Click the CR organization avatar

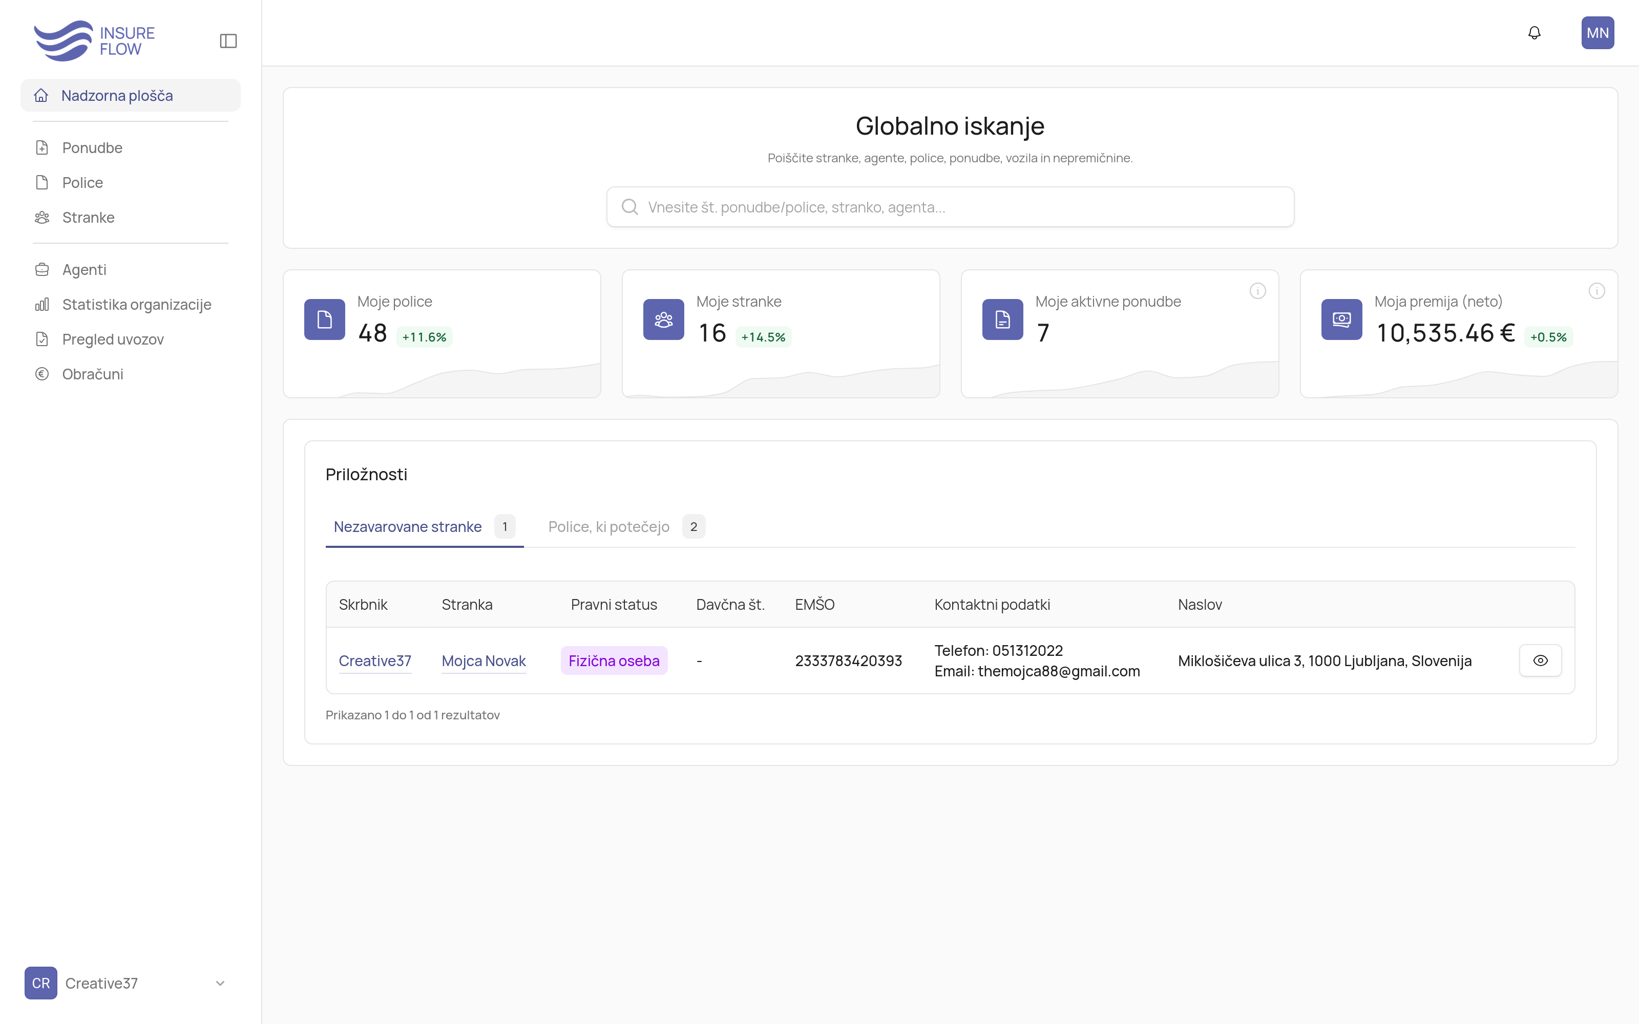pos(40,984)
